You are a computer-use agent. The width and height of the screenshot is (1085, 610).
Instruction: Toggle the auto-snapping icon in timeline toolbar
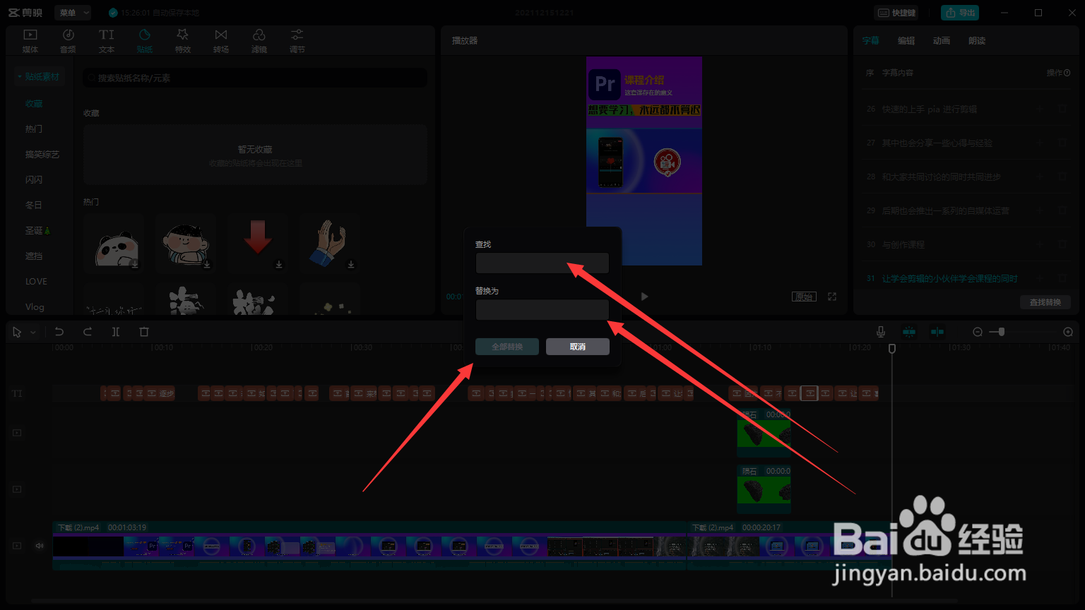point(937,332)
